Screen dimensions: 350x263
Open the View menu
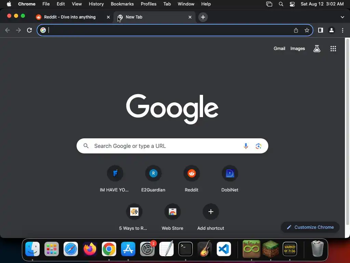click(x=77, y=4)
